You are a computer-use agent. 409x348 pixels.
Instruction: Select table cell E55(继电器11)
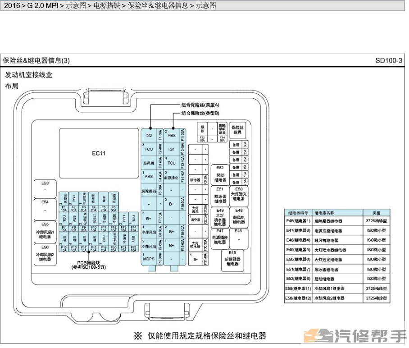(298, 288)
